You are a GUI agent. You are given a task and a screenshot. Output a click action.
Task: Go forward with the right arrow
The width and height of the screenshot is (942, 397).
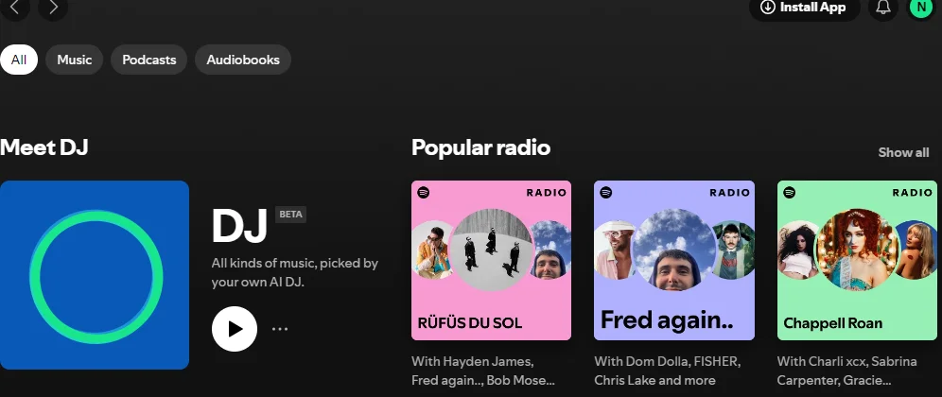click(53, 7)
